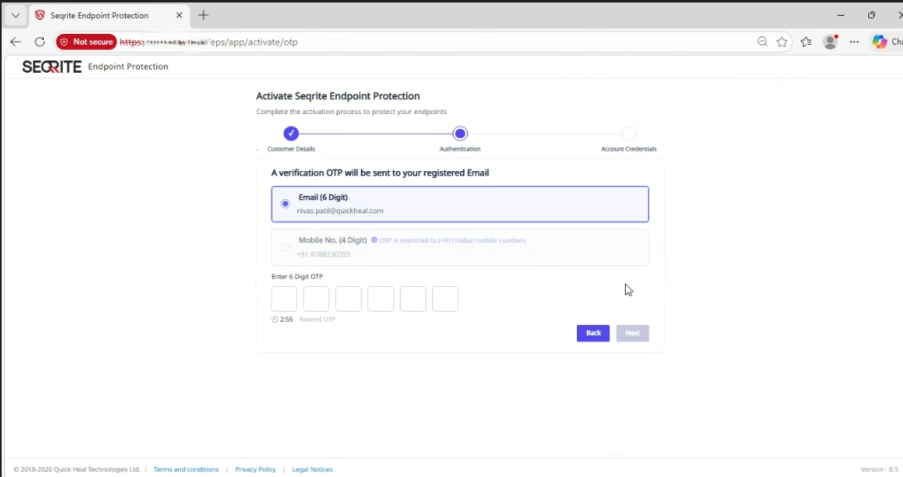Select the Email (6 Digit) radio option
The width and height of the screenshot is (903, 477).
coord(286,203)
